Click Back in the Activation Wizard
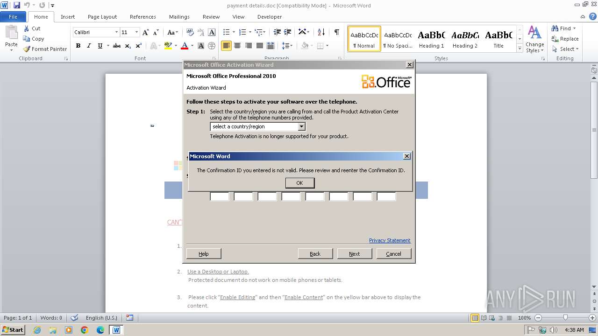598x336 pixels. [315, 254]
